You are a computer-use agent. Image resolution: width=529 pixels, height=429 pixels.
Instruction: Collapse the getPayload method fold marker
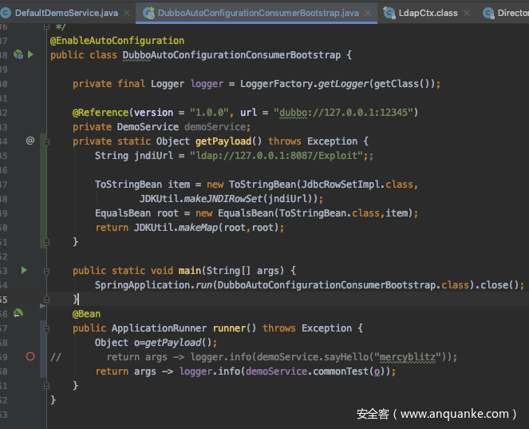pyautogui.click(x=47, y=142)
